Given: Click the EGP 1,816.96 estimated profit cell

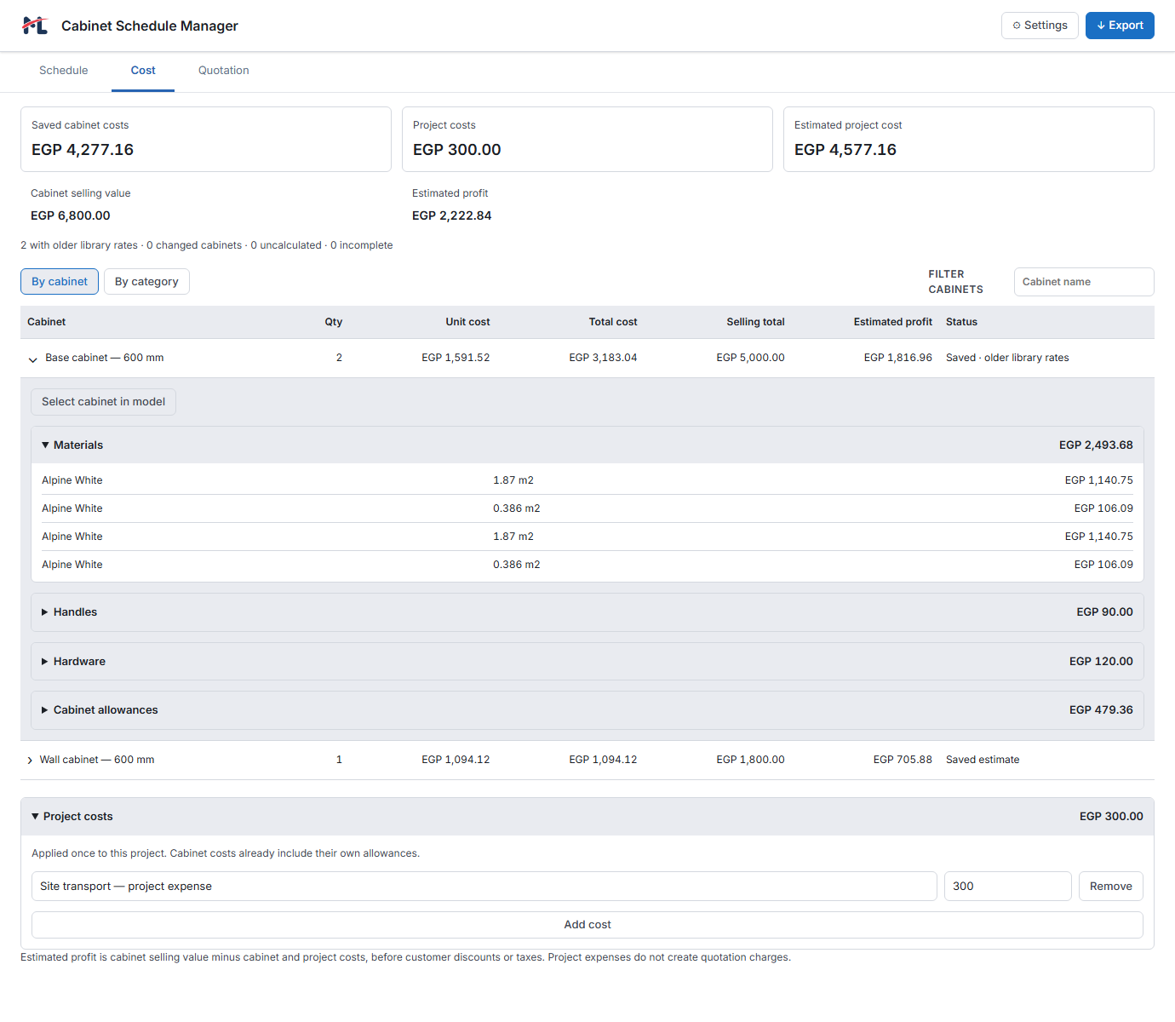Looking at the screenshot, I should click(898, 358).
